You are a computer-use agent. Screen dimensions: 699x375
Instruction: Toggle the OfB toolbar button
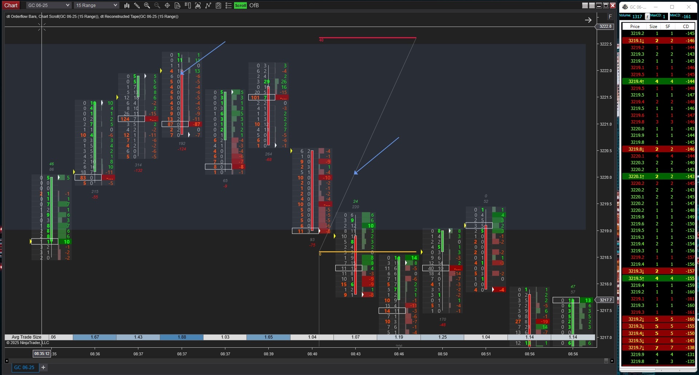pos(254,5)
